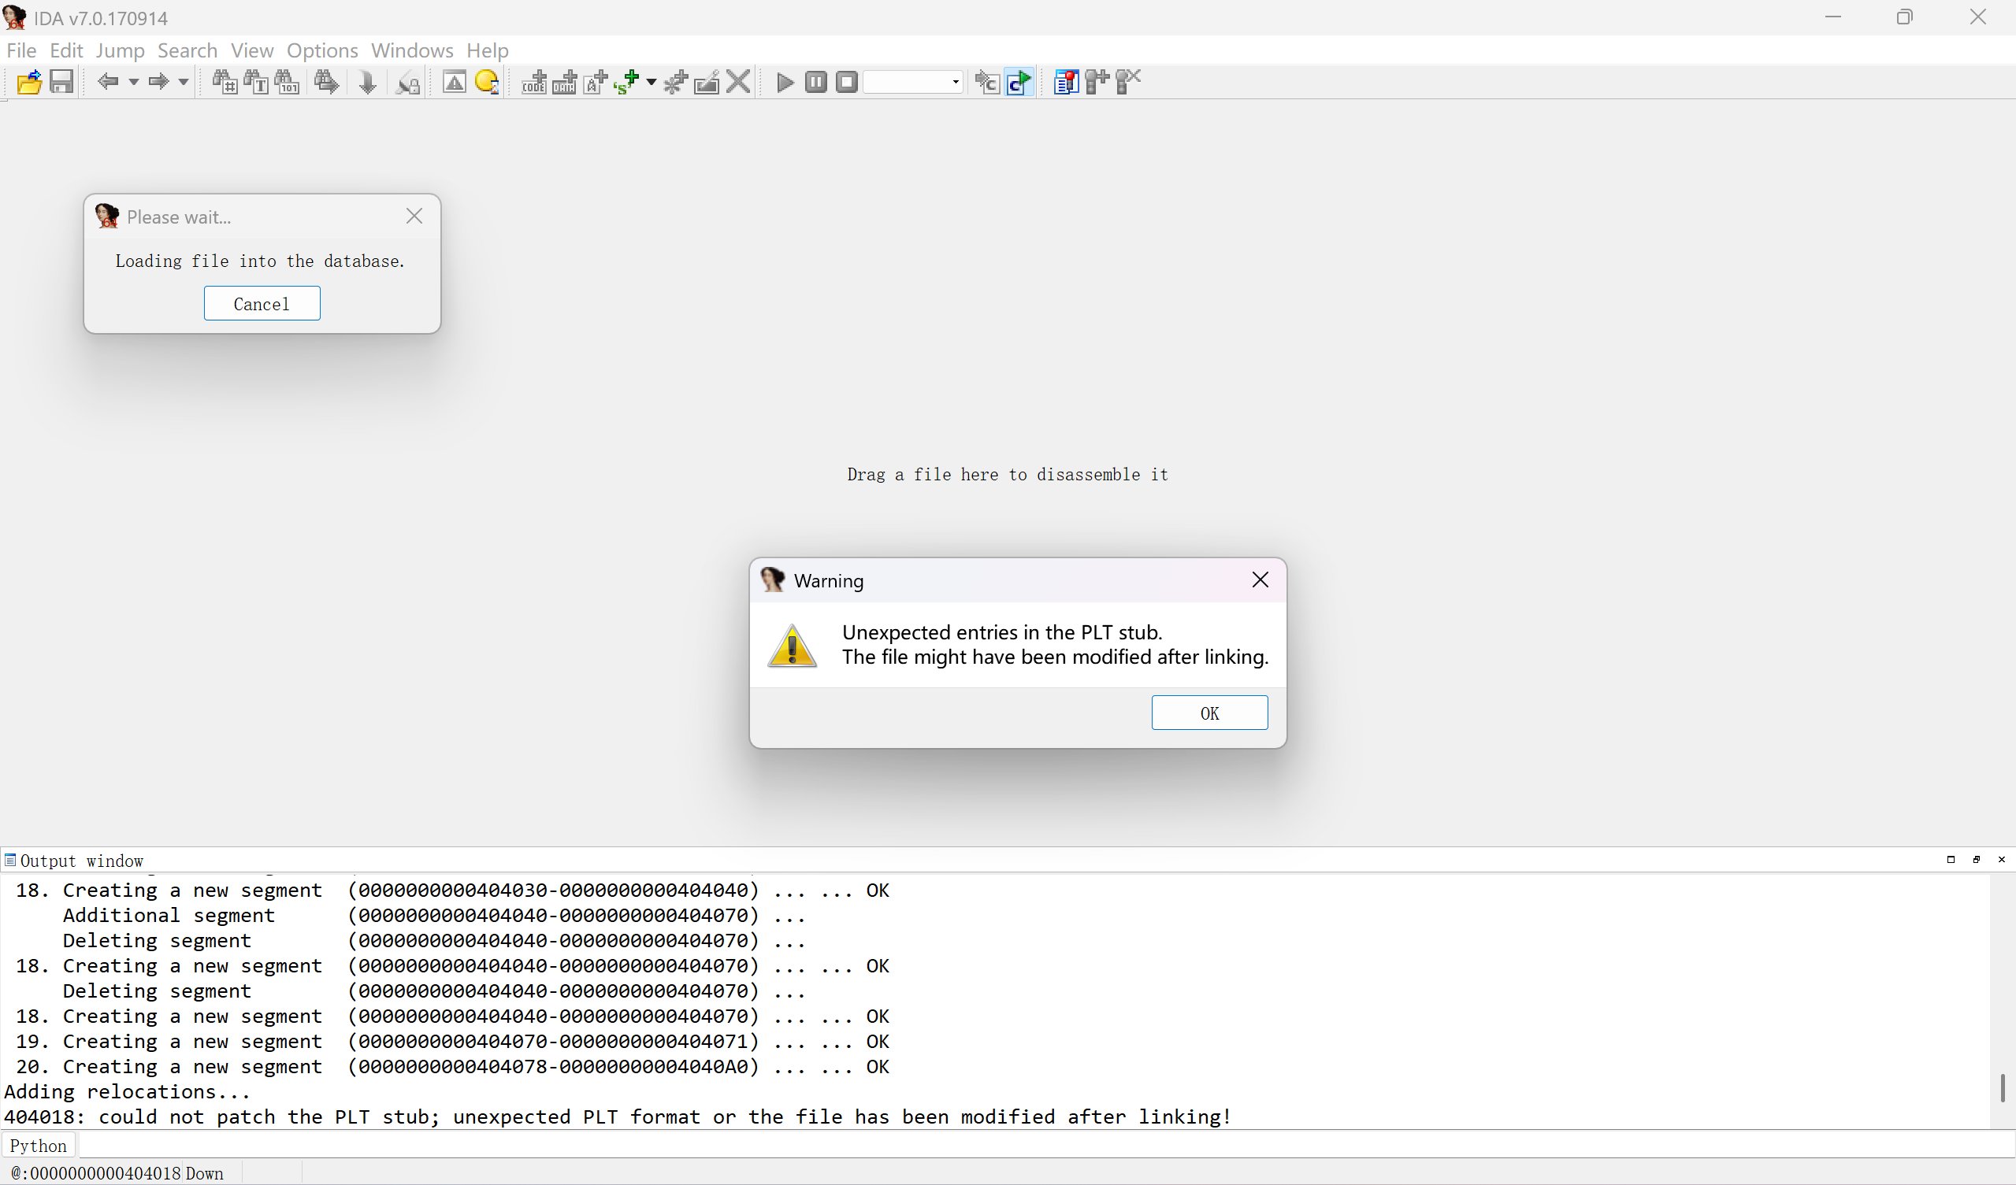This screenshot has height=1185, width=2016.
Task: Click the 'Adding relocations...' output line
Action: (127, 1091)
